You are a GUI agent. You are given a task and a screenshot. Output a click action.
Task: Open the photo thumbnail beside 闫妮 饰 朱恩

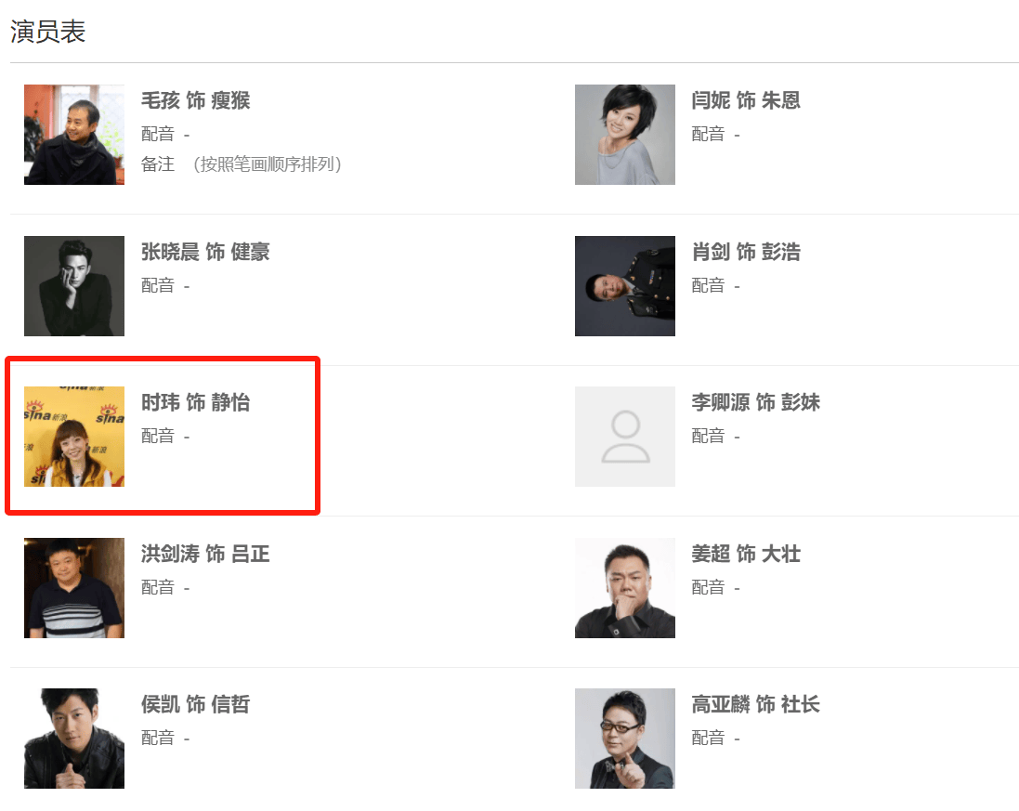[x=624, y=135]
